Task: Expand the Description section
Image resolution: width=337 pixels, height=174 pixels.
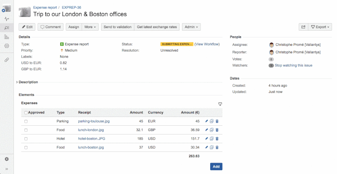Action: [28, 82]
